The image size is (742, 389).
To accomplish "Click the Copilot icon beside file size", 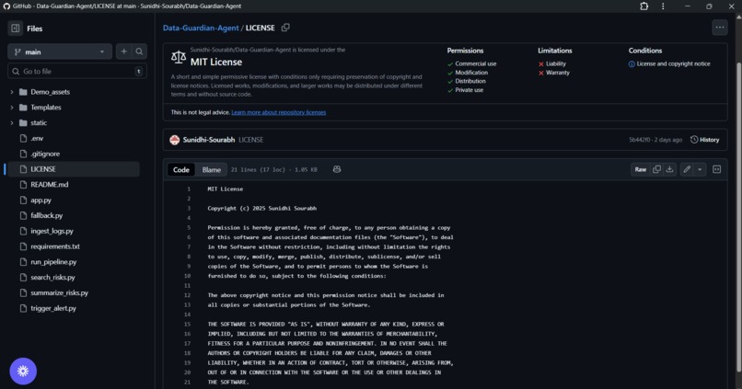I will (x=336, y=169).
